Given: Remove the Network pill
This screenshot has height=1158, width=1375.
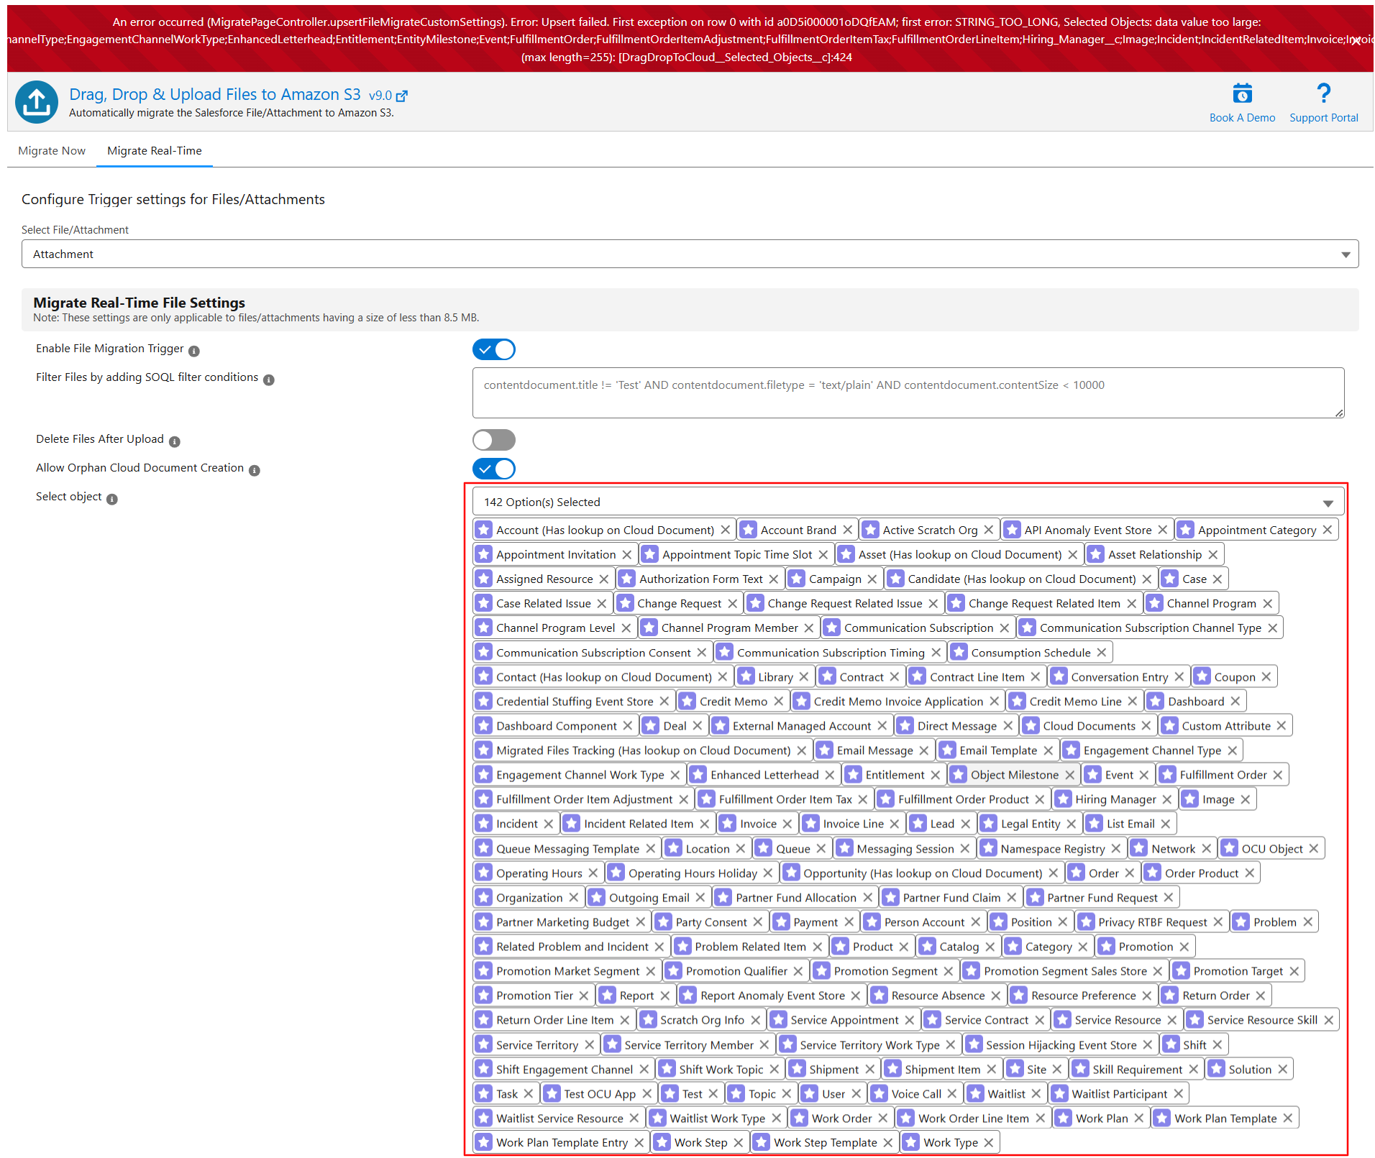Looking at the screenshot, I should point(1207,848).
